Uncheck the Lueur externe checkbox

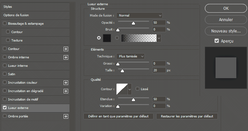click(x=5, y=108)
